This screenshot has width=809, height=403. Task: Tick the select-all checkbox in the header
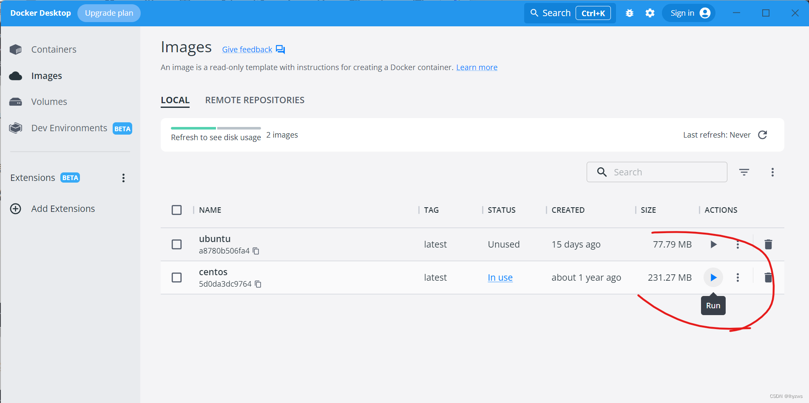point(176,210)
